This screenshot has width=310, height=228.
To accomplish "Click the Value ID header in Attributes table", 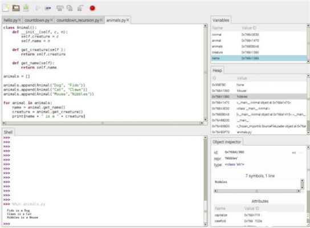I will point(251,209).
